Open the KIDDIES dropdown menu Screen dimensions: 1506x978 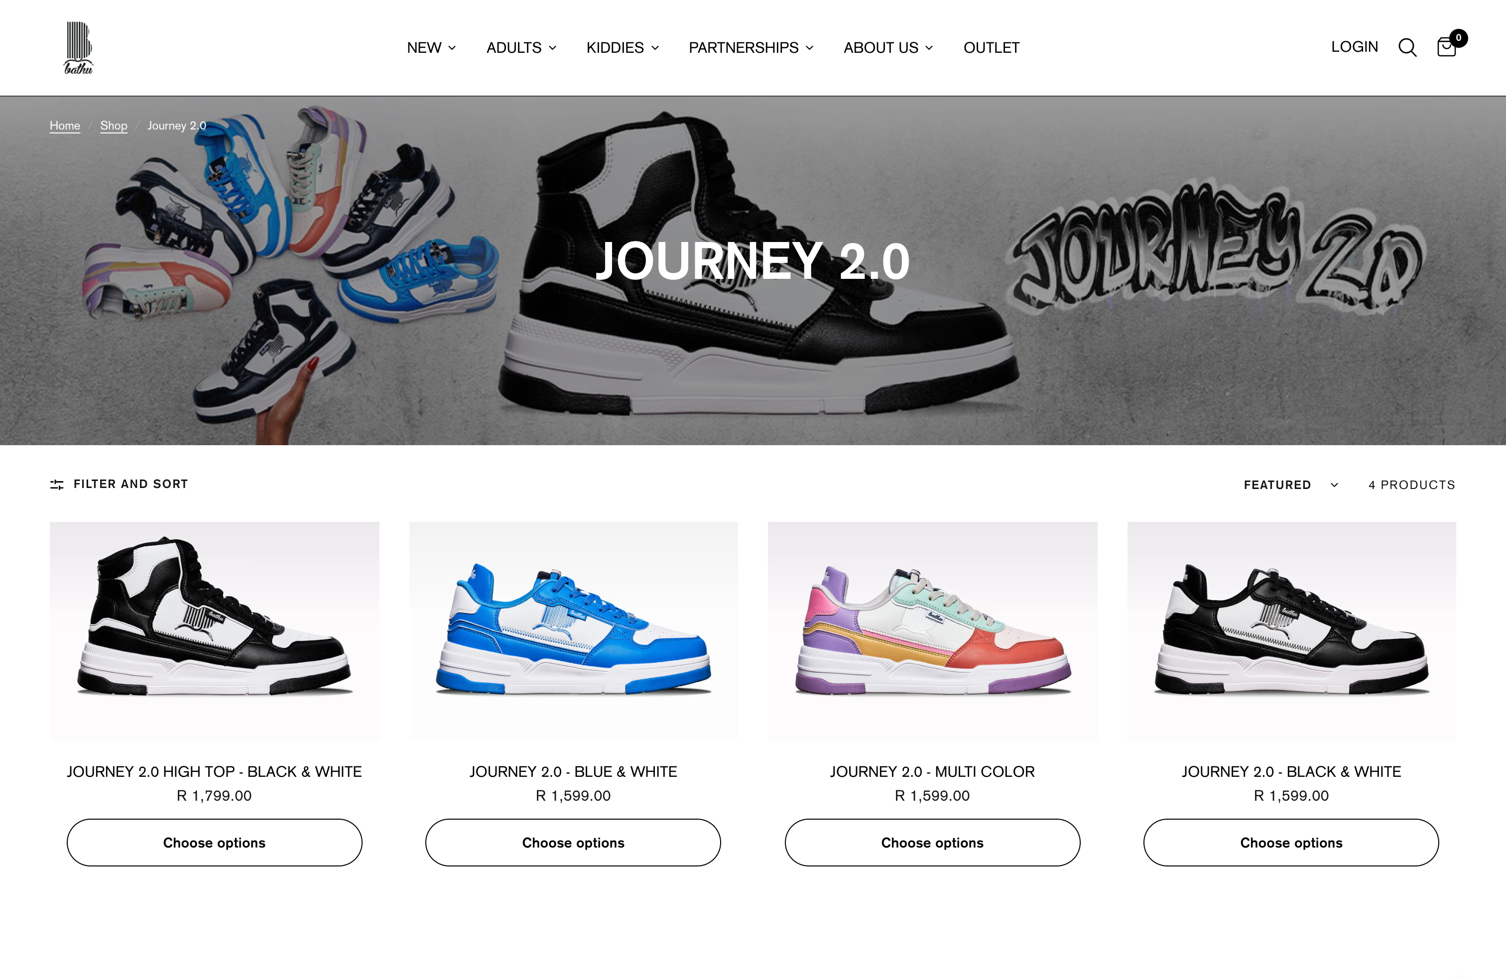click(623, 48)
